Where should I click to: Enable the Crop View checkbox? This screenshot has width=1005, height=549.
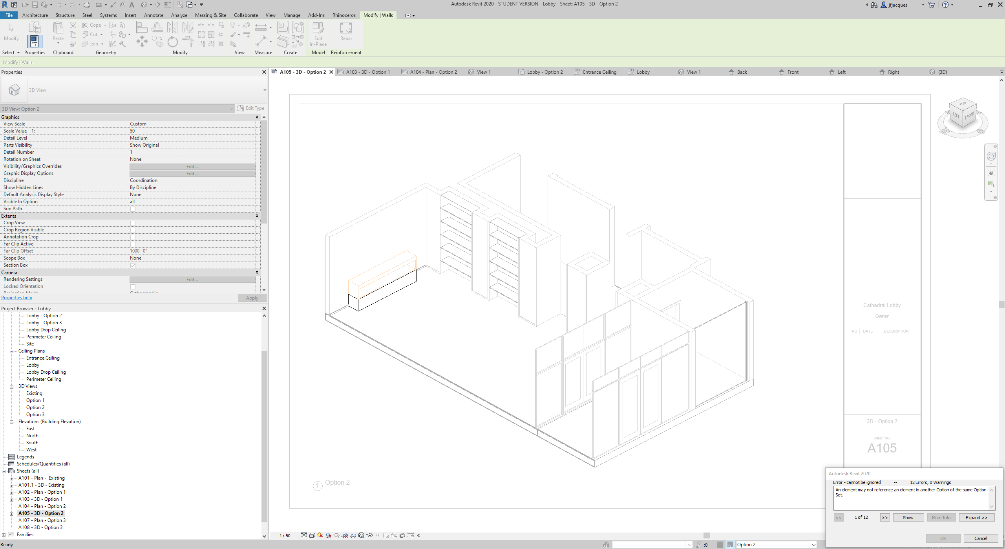[x=133, y=223]
